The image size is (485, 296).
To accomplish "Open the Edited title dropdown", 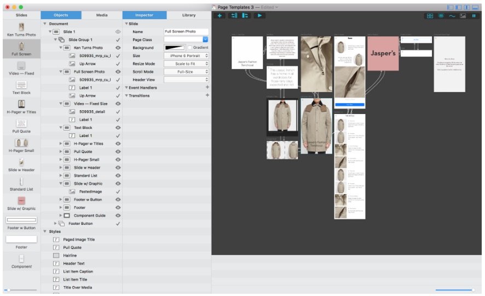I will click(269, 7).
